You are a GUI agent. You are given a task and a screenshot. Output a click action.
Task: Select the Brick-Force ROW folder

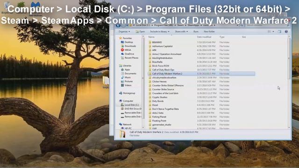(159, 66)
